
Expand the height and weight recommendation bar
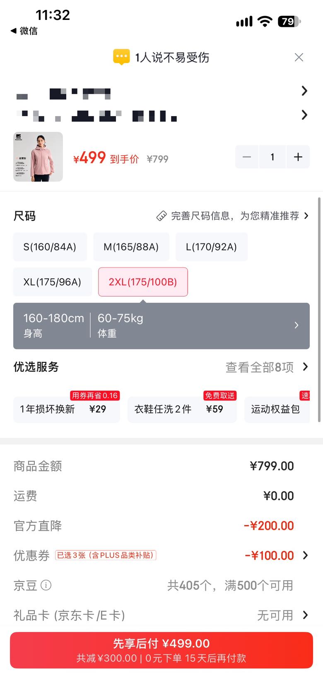[x=161, y=326]
